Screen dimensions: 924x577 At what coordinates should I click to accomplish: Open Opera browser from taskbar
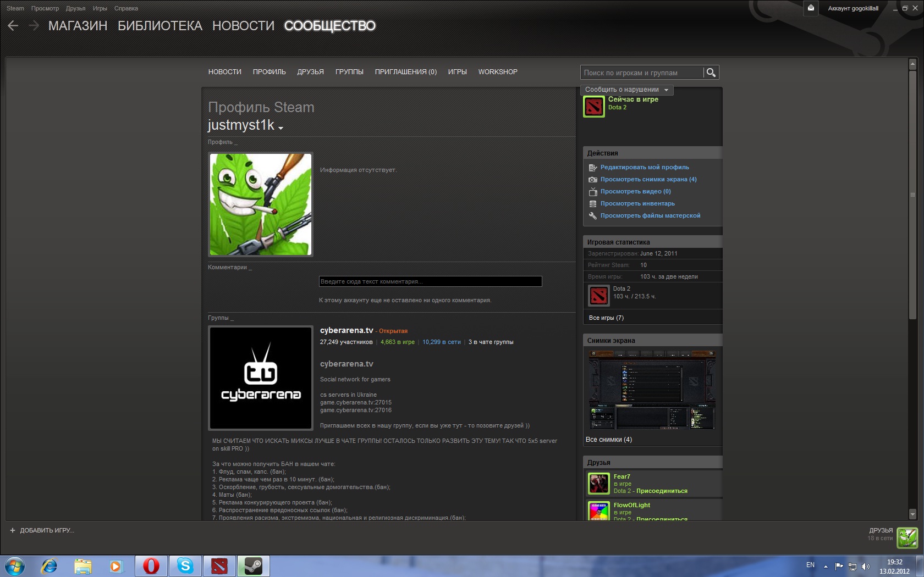point(151,565)
